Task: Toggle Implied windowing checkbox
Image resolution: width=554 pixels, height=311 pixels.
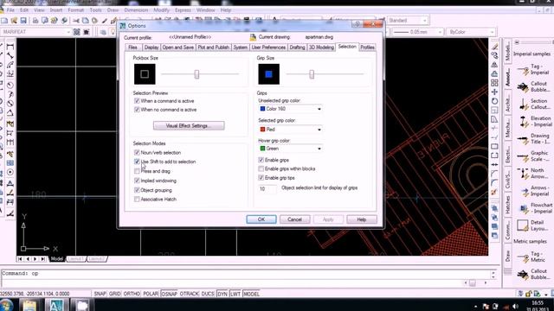Action: [x=137, y=181]
